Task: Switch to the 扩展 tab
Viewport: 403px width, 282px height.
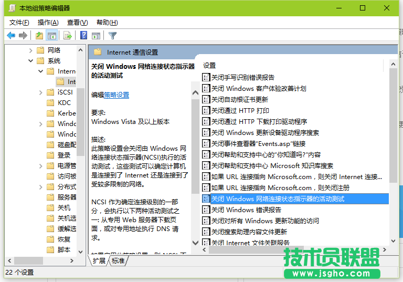Action: point(99,260)
